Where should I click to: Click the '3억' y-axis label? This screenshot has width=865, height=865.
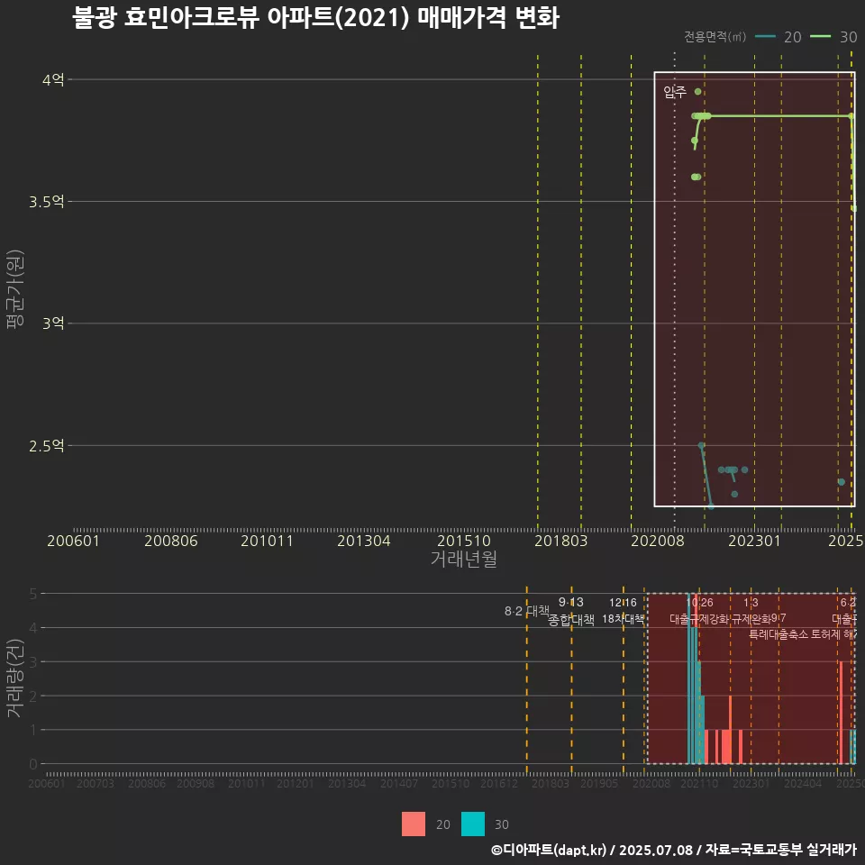(53, 323)
